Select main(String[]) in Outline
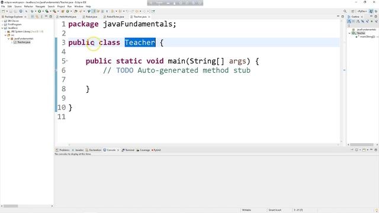The height and width of the screenshot is (213, 379). [367, 37]
